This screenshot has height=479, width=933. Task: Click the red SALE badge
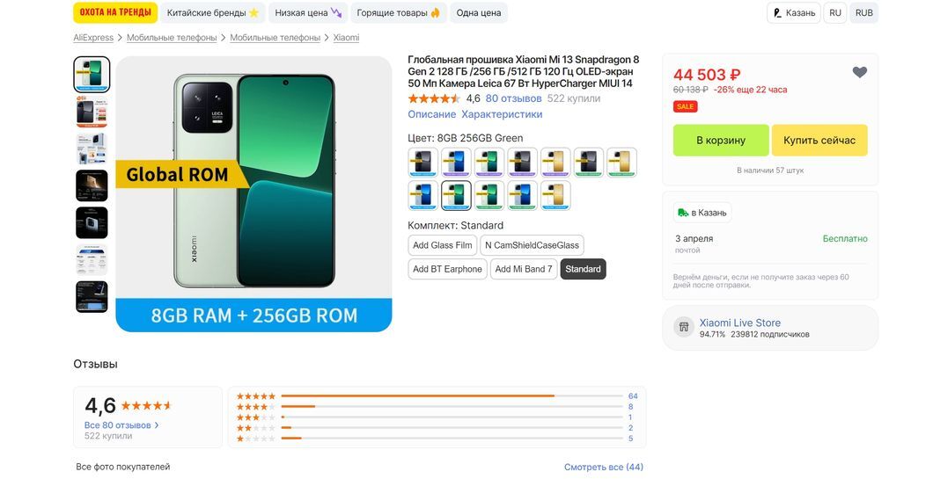pyautogui.click(x=685, y=106)
